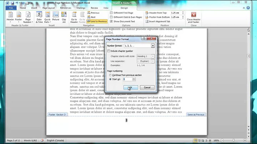This screenshot has width=257, height=144.
Task: Click Page 3 of 12 status
Action: tap(14, 140)
